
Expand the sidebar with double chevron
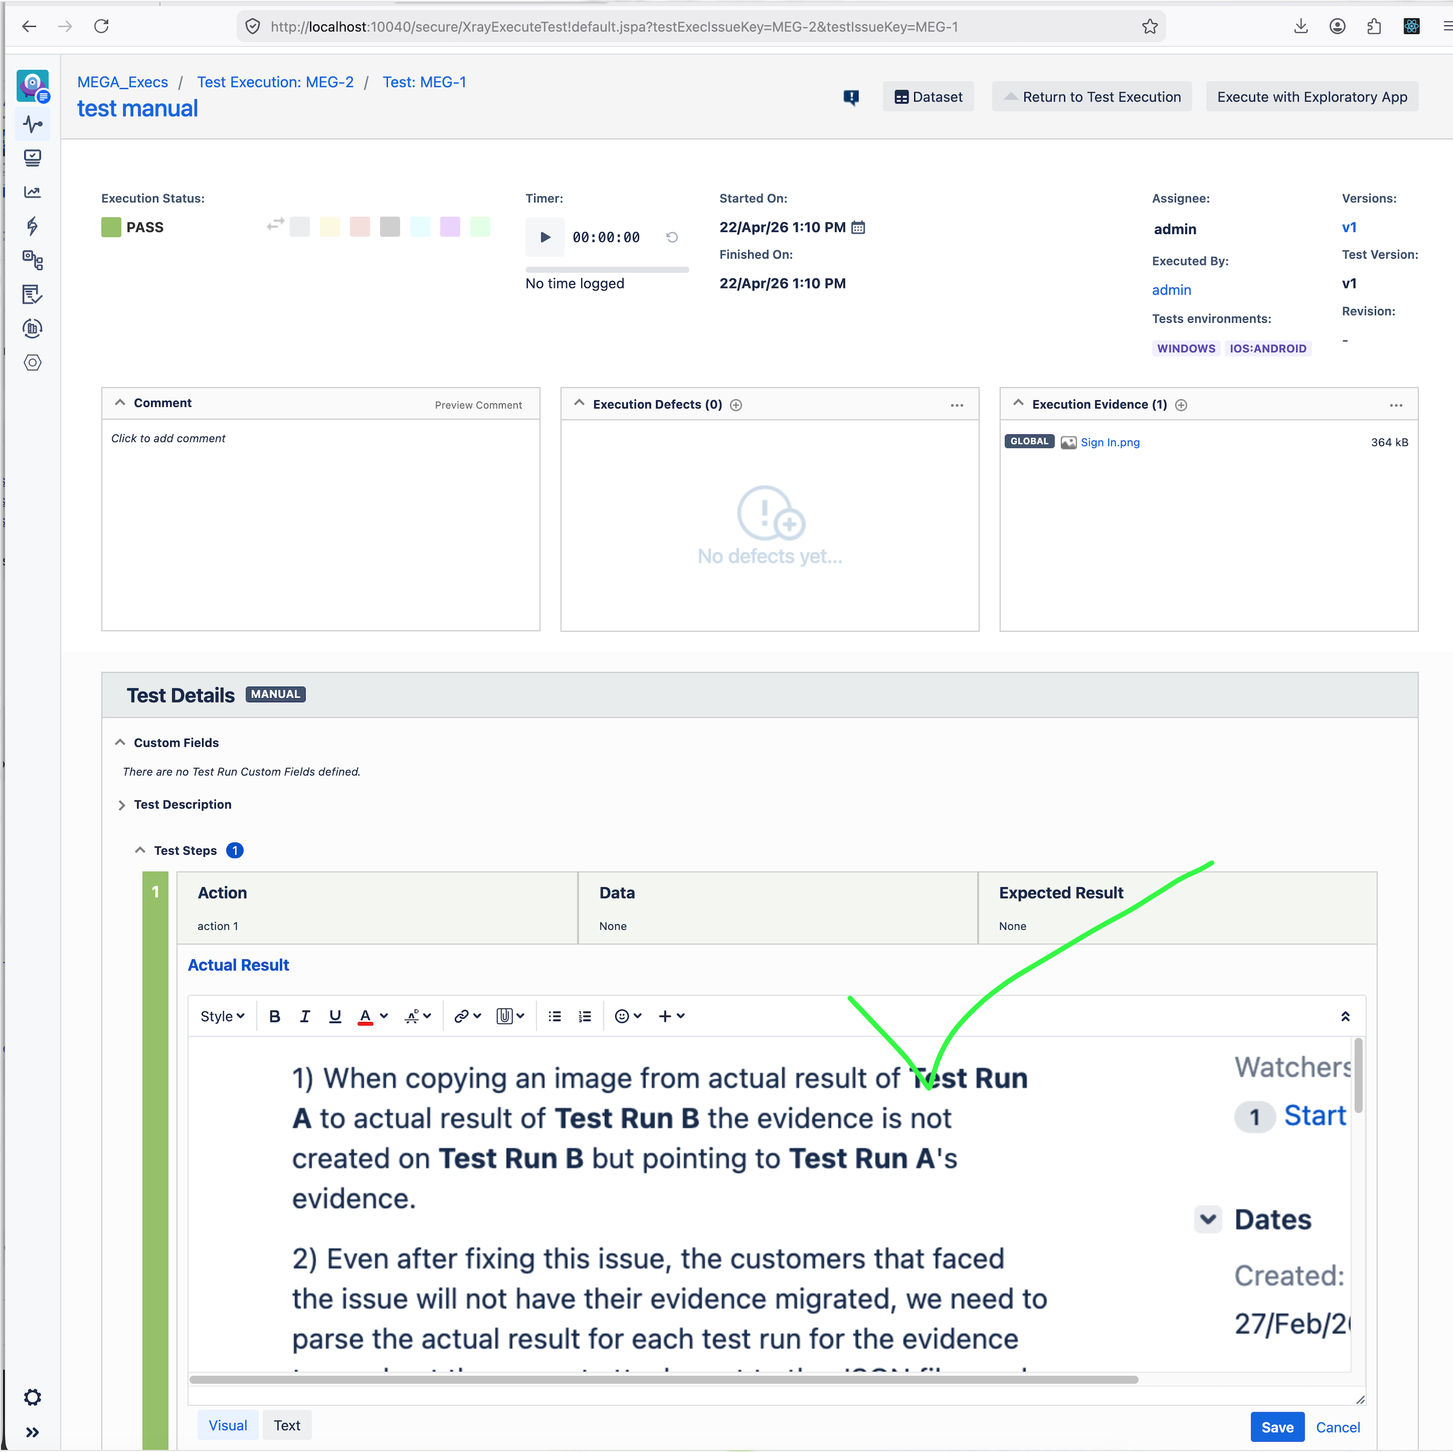pyautogui.click(x=33, y=1432)
